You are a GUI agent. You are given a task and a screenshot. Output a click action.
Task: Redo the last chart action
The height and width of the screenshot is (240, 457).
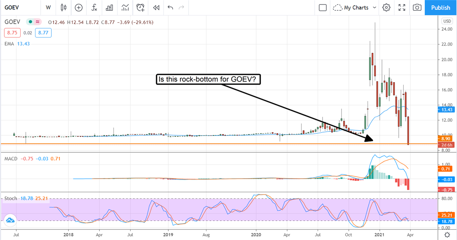(181, 7)
